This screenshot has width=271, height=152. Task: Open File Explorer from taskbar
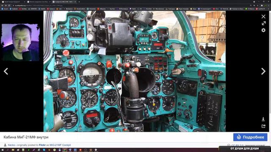pos(13,150)
